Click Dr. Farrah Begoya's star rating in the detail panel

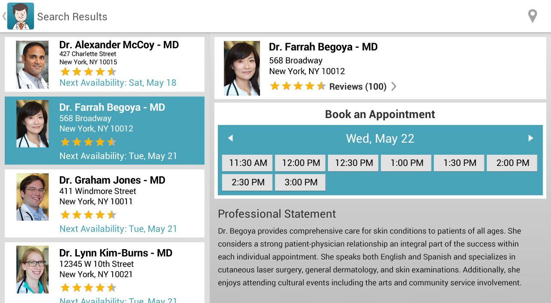[297, 86]
